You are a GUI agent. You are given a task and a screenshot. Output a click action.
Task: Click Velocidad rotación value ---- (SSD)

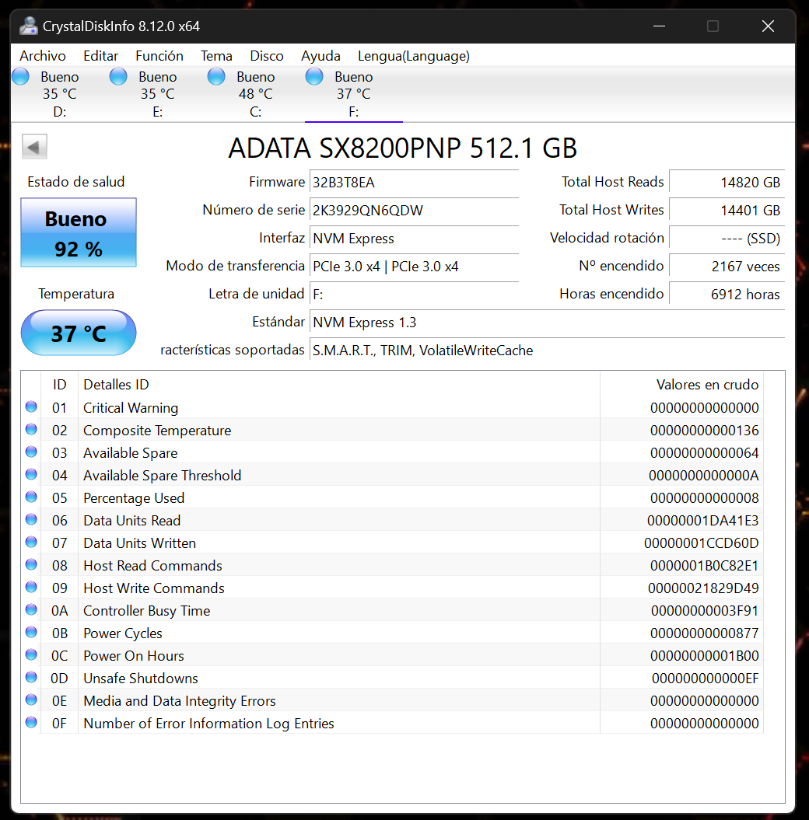[727, 239]
